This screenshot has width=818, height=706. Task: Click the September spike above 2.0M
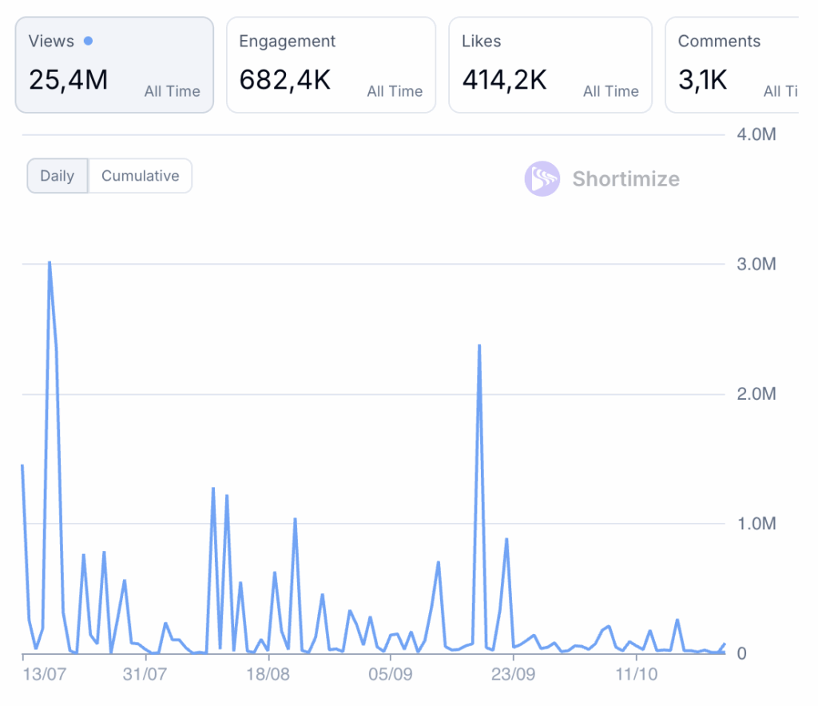pos(478,345)
